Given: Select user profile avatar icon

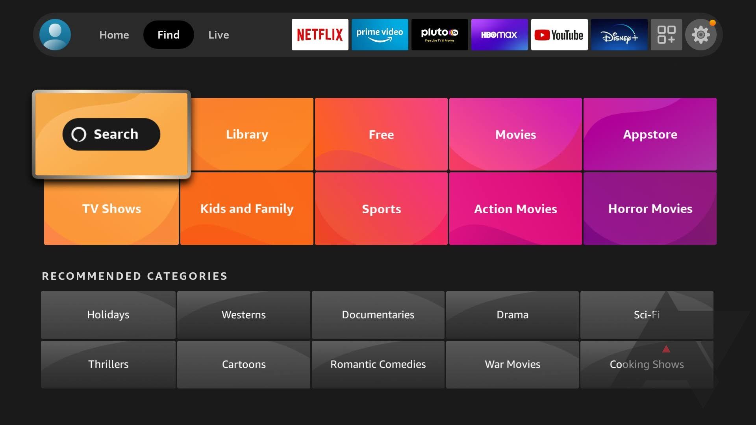Looking at the screenshot, I should 54,35.
